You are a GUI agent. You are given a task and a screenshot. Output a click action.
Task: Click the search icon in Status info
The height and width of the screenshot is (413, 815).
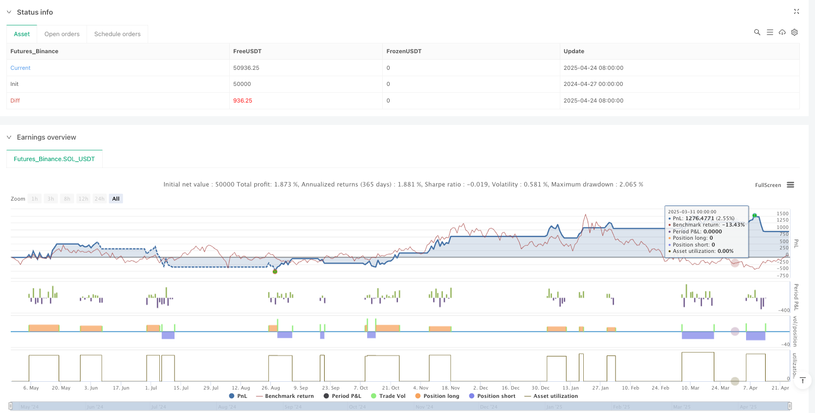[x=757, y=32]
